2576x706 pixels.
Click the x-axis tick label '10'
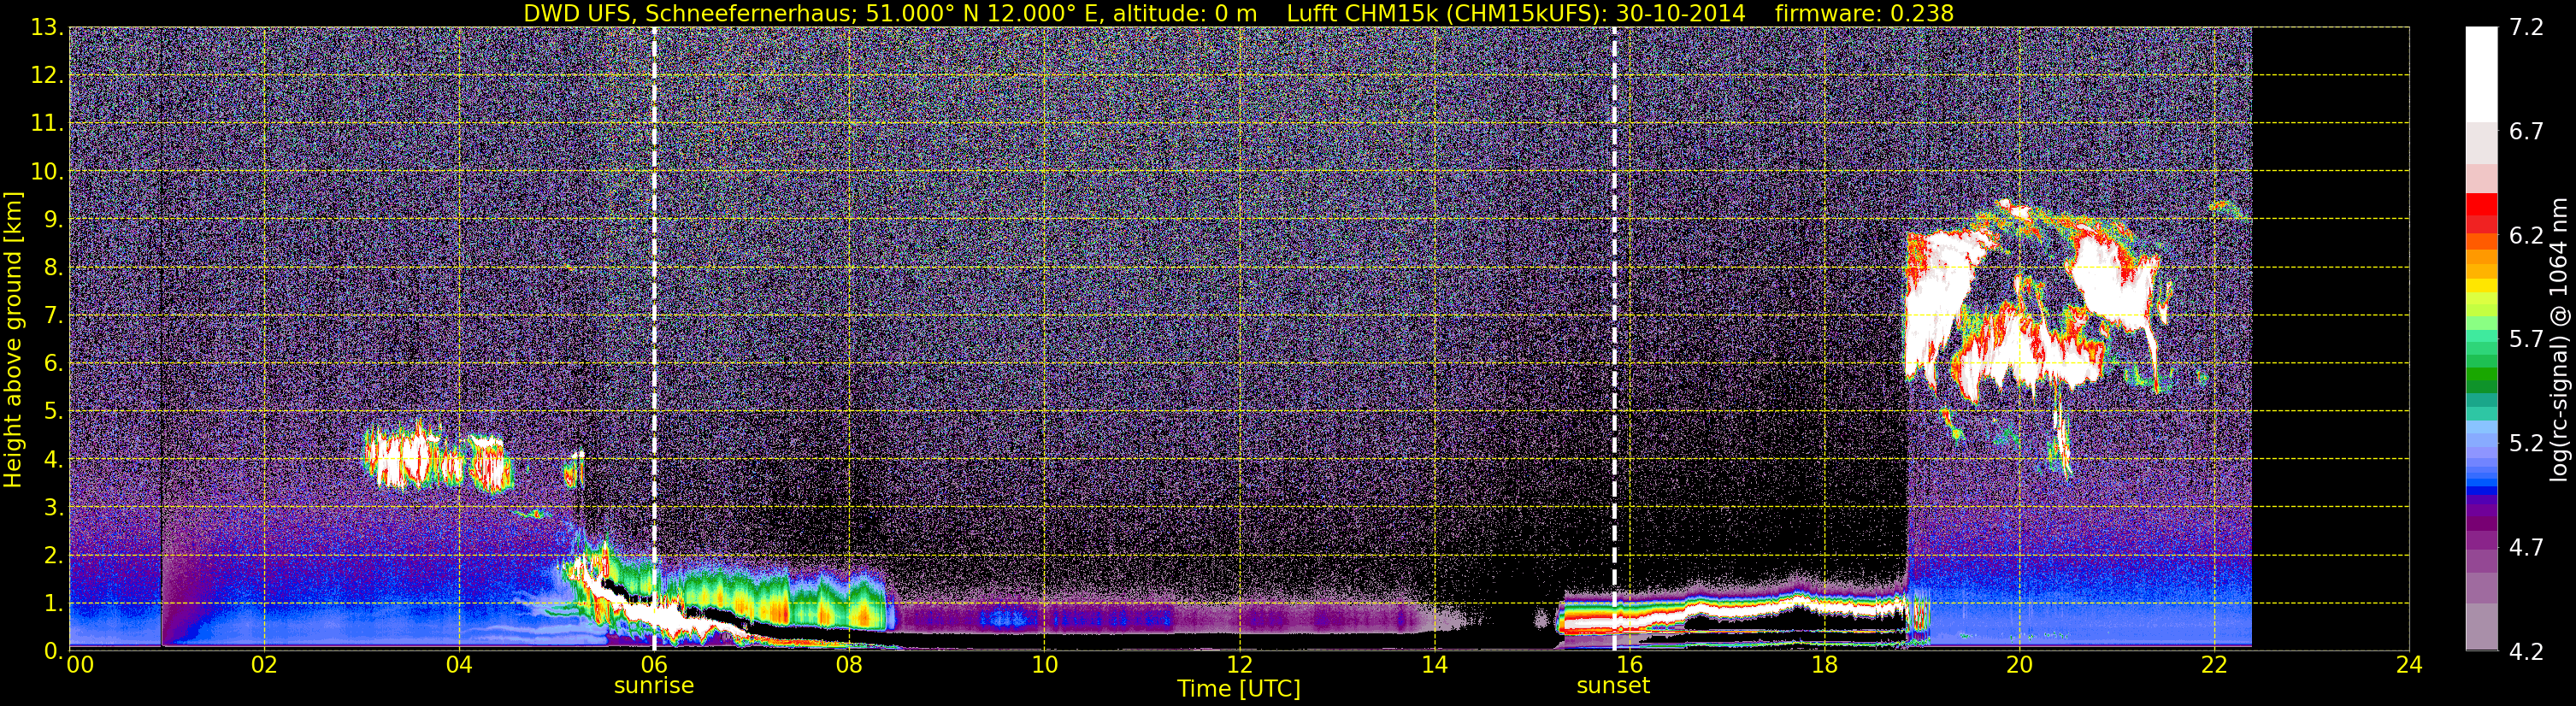pyautogui.click(x=1044, y=665)
